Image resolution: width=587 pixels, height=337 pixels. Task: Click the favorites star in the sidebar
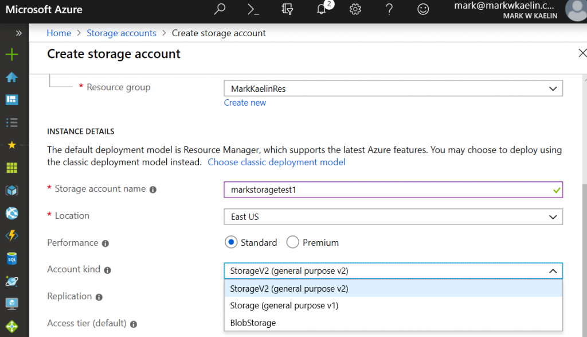click(x=12, y=145)
